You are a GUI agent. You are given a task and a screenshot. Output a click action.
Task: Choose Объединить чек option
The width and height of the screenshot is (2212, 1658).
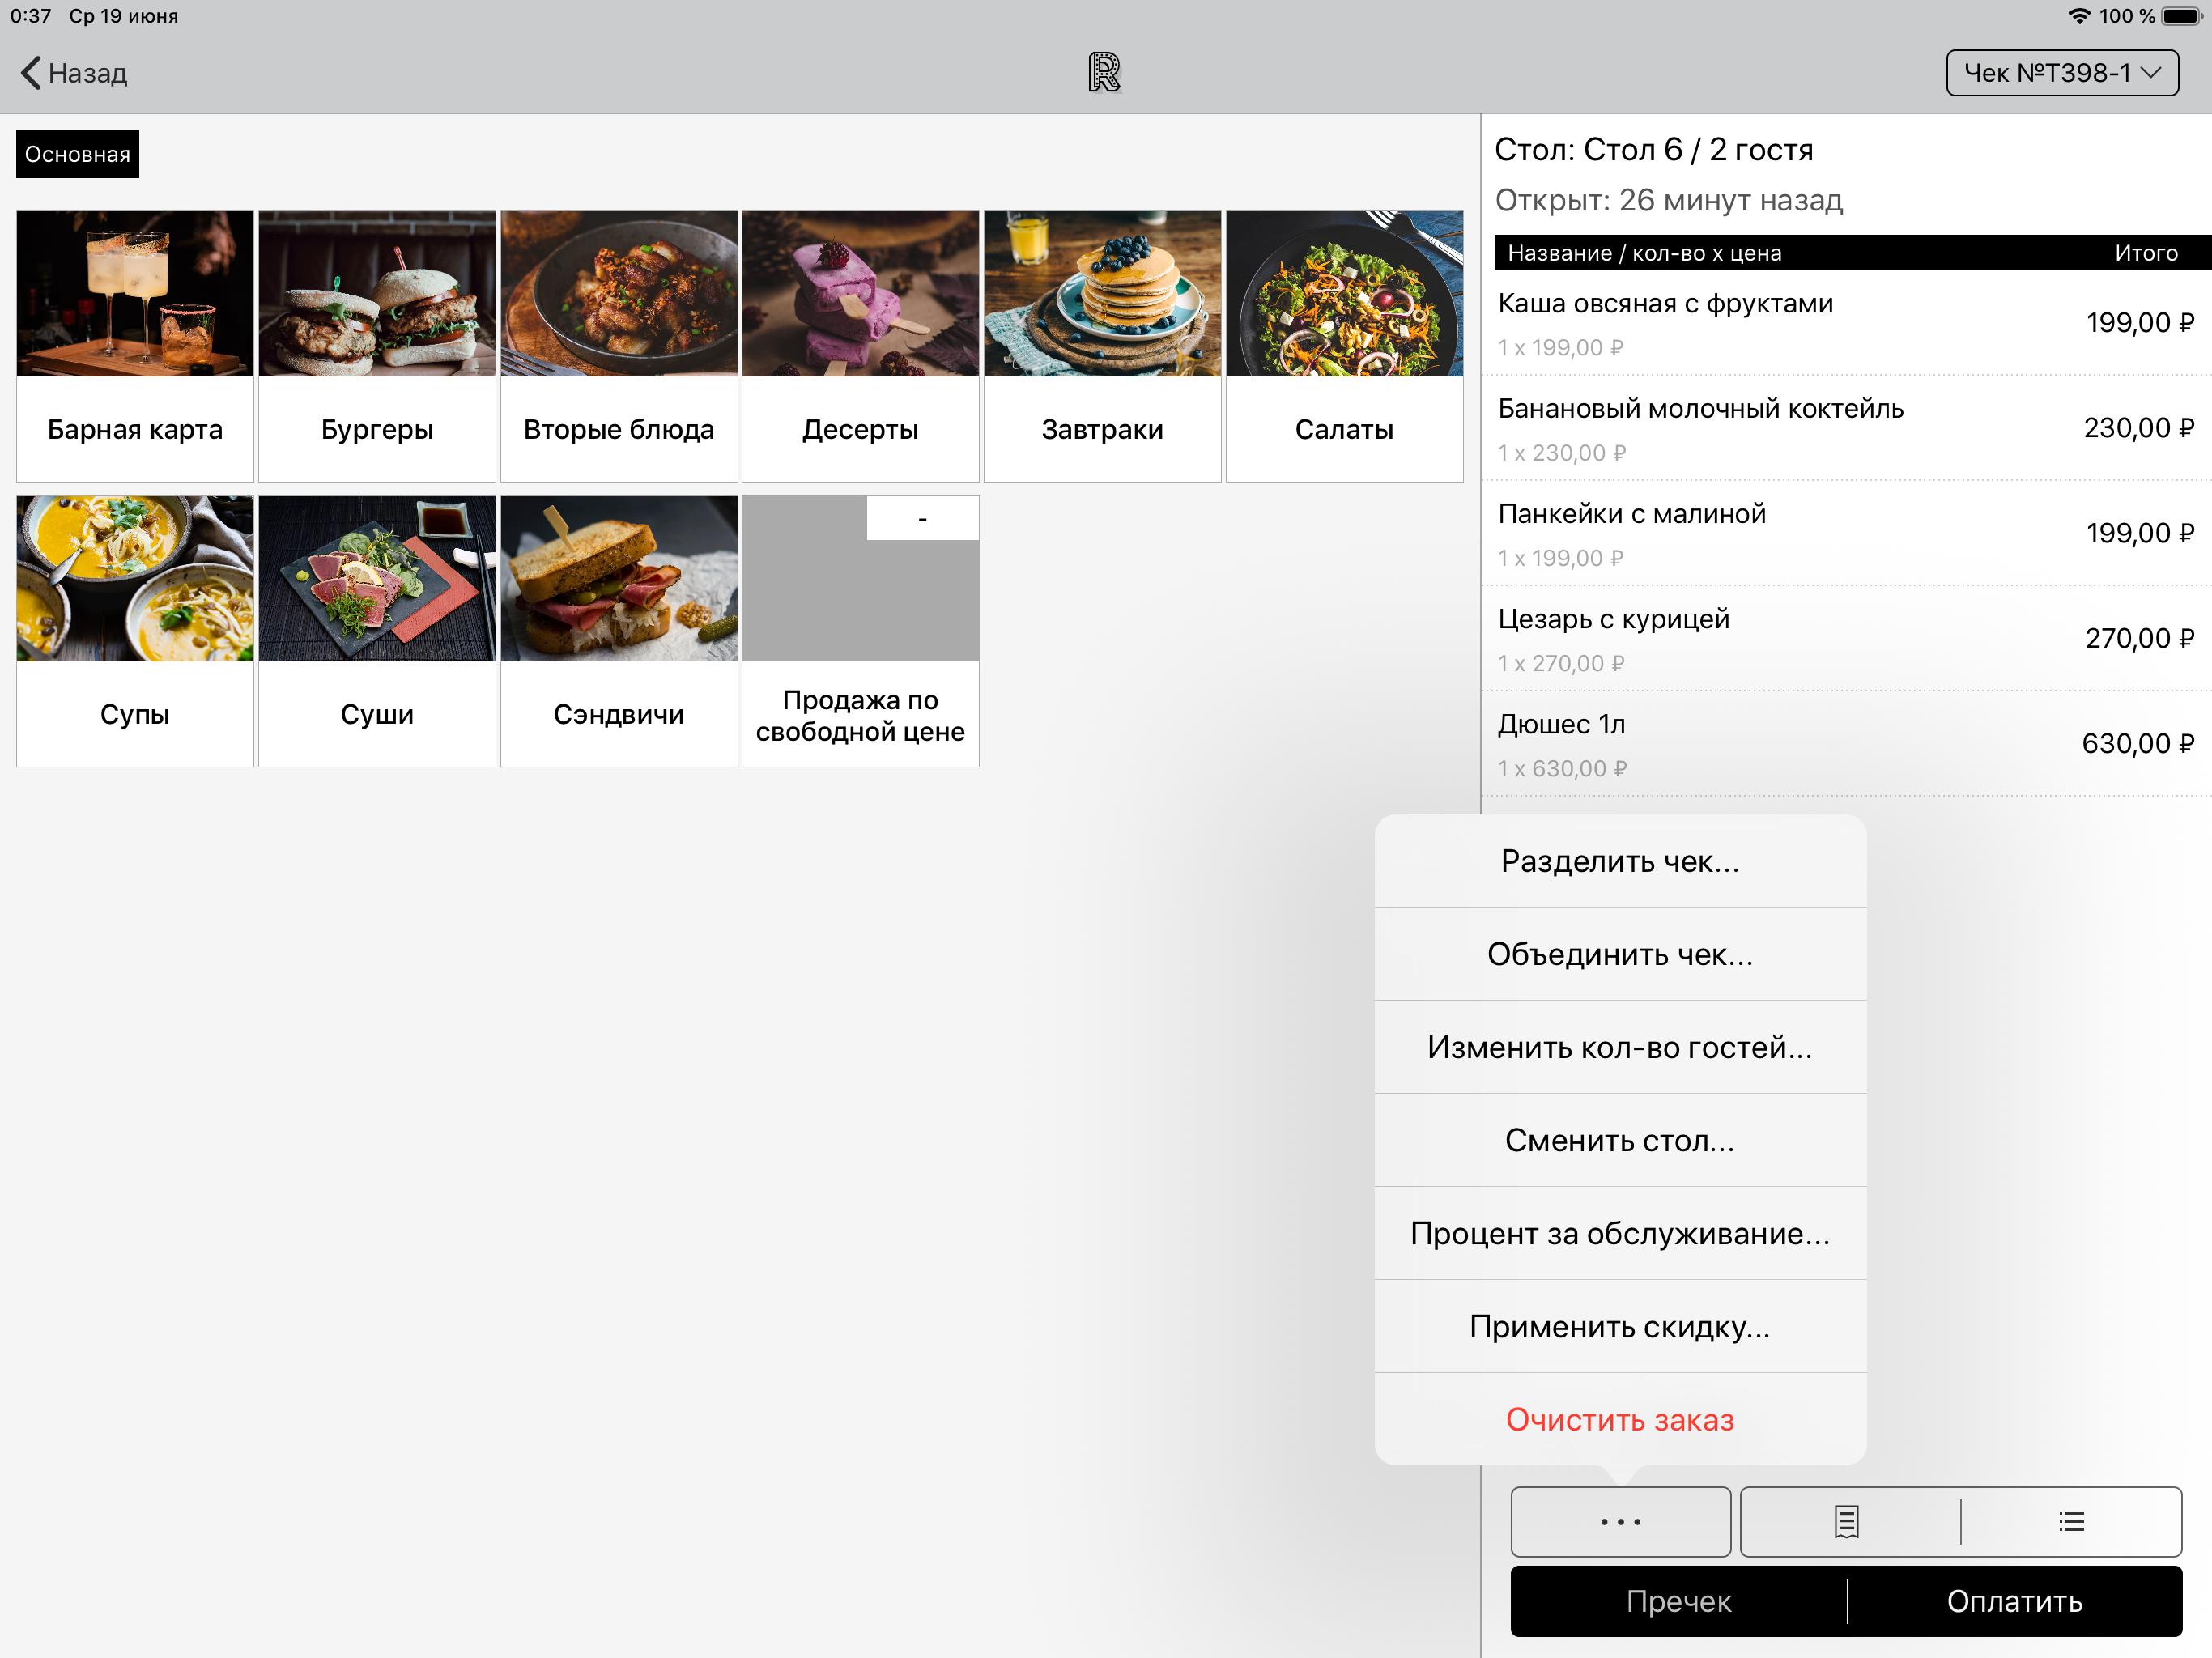pos(1619,954)
